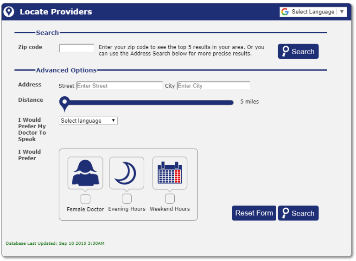The image size is (356, 261).
Task: Click the Evening Hours moon icon
Action: coord(127,173)
